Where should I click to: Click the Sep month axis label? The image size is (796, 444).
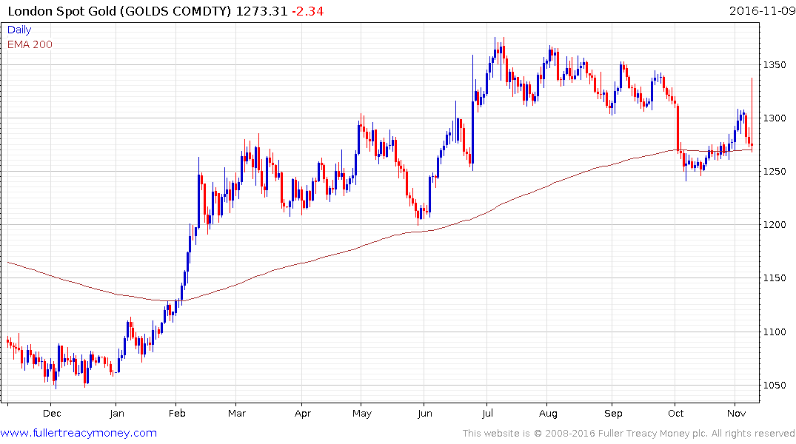coord(613,414)
